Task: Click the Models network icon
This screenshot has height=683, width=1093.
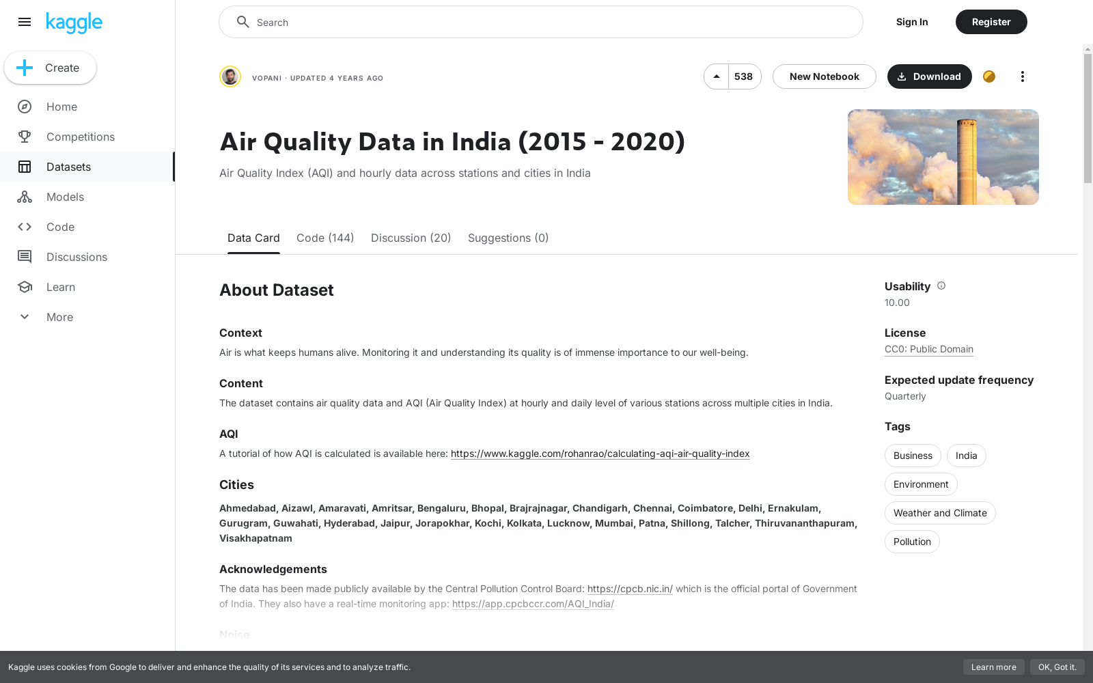Action: pos(25,197)
